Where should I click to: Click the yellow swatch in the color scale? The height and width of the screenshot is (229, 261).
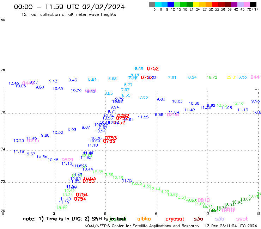click(x=196, y=4)
